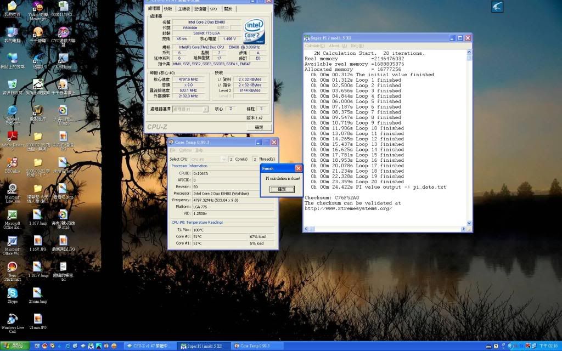Viewport: 562px width, 351px height.
Task: Switch to Core Temp via its taskbar button
Action: (257, 346)
